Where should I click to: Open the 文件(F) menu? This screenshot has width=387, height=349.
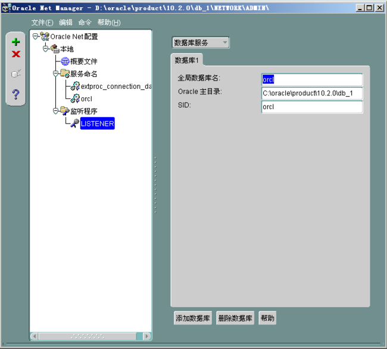click(x=42, y=23)
